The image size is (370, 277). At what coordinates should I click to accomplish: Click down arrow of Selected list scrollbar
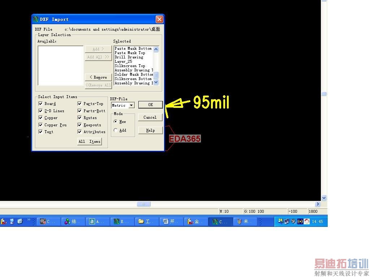click(156, 82)
